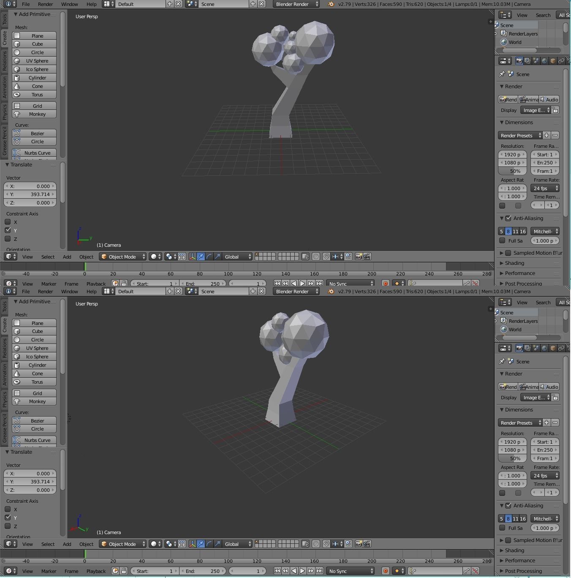Click the render properties tab icon in top window
571x578 pixels.
519,61
